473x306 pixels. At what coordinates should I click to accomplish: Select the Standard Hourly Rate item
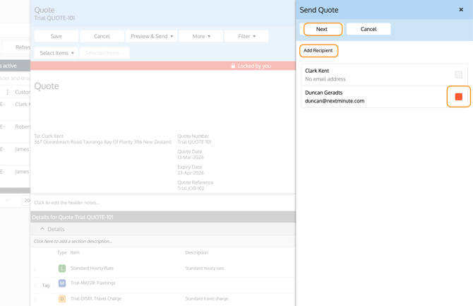[92, 268]
